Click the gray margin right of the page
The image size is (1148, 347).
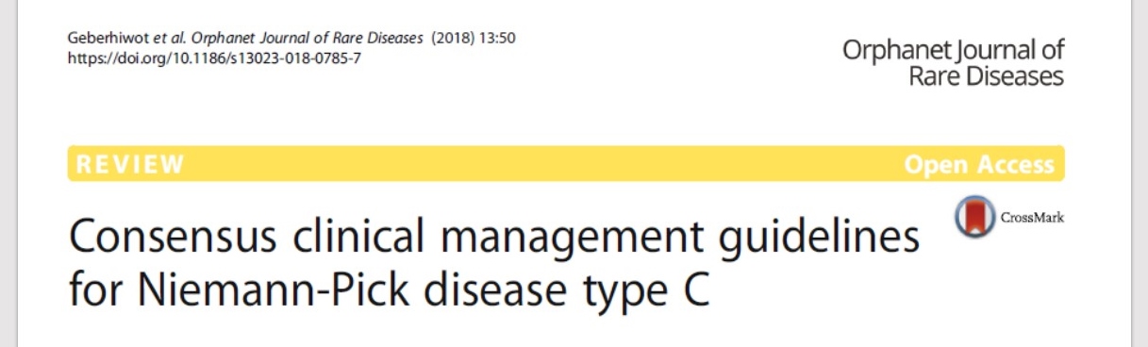(1140, 173)
